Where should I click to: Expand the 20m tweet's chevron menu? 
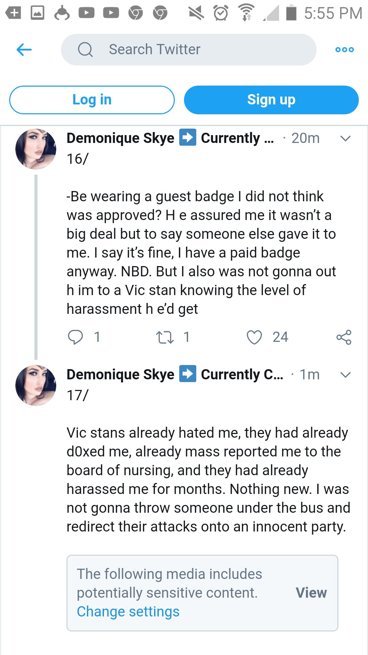[346, 138]
